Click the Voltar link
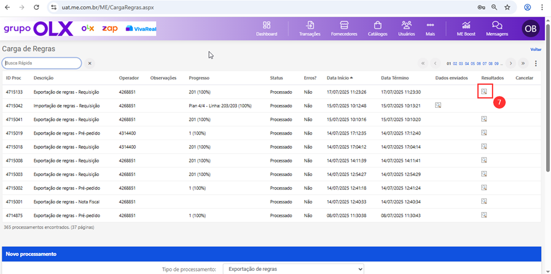551x274 pixels. point(536,50)
